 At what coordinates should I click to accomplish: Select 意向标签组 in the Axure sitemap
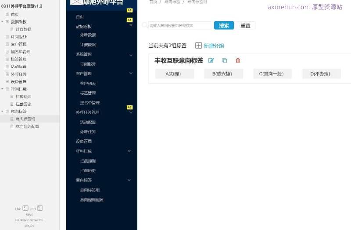25,119
